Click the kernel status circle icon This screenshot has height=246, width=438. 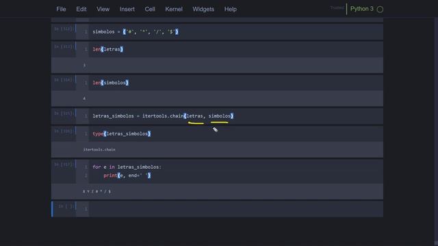(380, 9)
